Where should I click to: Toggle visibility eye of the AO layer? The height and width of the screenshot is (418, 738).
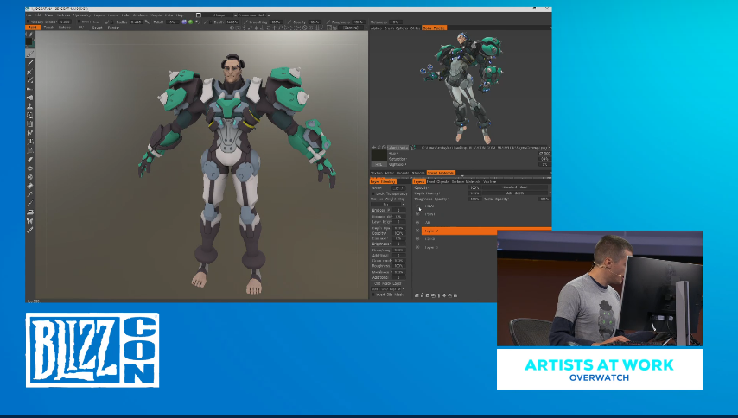click(417, 223)
